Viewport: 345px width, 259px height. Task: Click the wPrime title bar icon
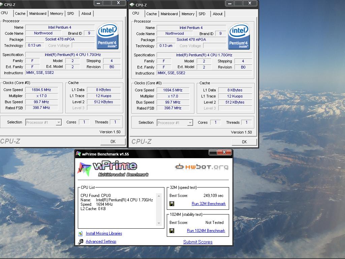[x=78, y=154]
